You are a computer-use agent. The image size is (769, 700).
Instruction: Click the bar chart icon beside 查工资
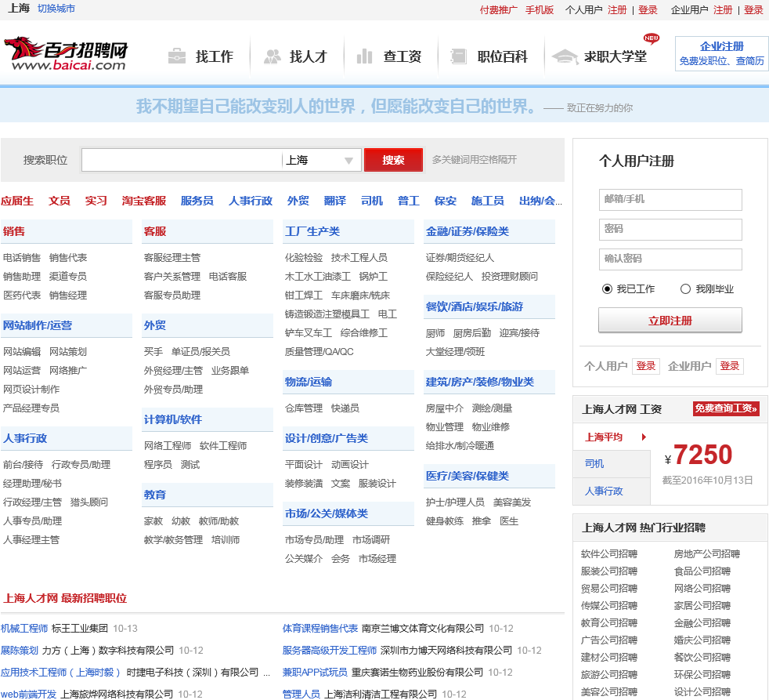[364, 56]
